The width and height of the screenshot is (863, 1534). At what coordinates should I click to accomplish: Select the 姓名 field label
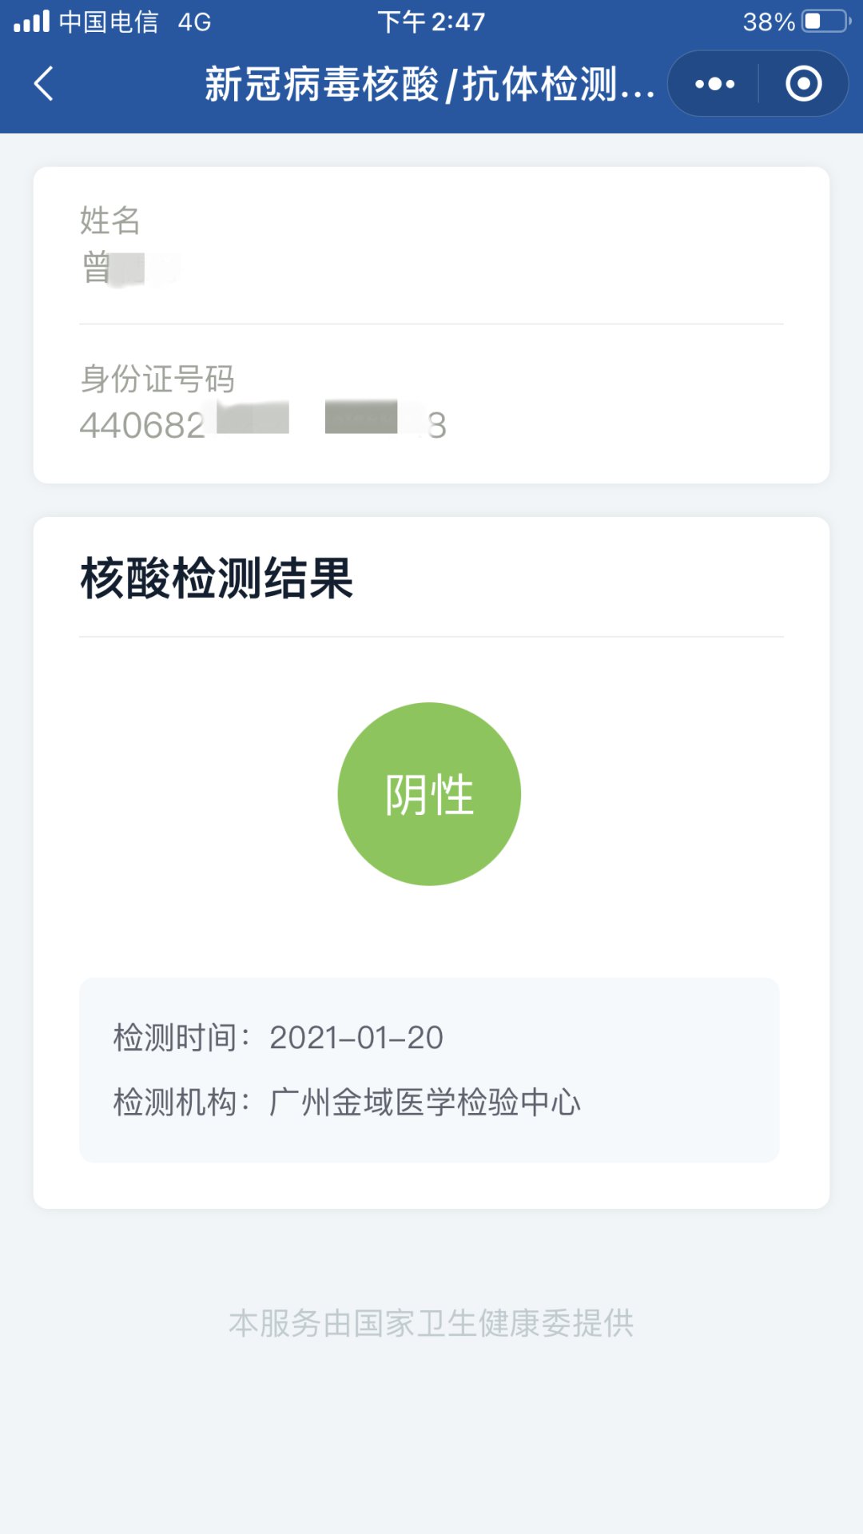point(110,221)
